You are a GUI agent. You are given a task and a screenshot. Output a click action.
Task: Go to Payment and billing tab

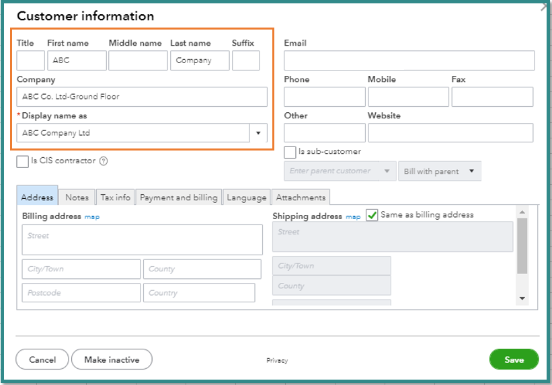pos(178,198)
